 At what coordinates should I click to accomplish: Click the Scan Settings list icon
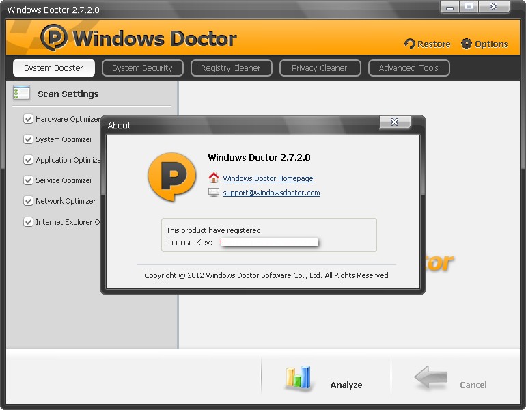click(21, 93)
